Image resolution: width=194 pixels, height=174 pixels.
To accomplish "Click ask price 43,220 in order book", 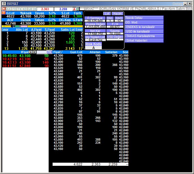I will click(x=49, y=33).
